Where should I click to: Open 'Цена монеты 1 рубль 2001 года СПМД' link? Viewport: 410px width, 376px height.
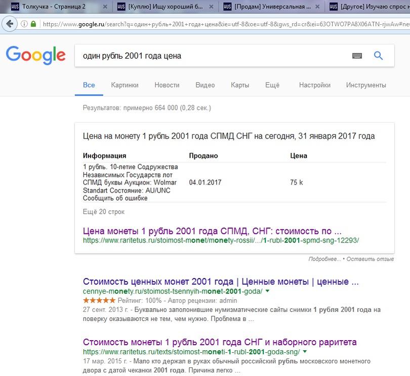click(212, 231)
